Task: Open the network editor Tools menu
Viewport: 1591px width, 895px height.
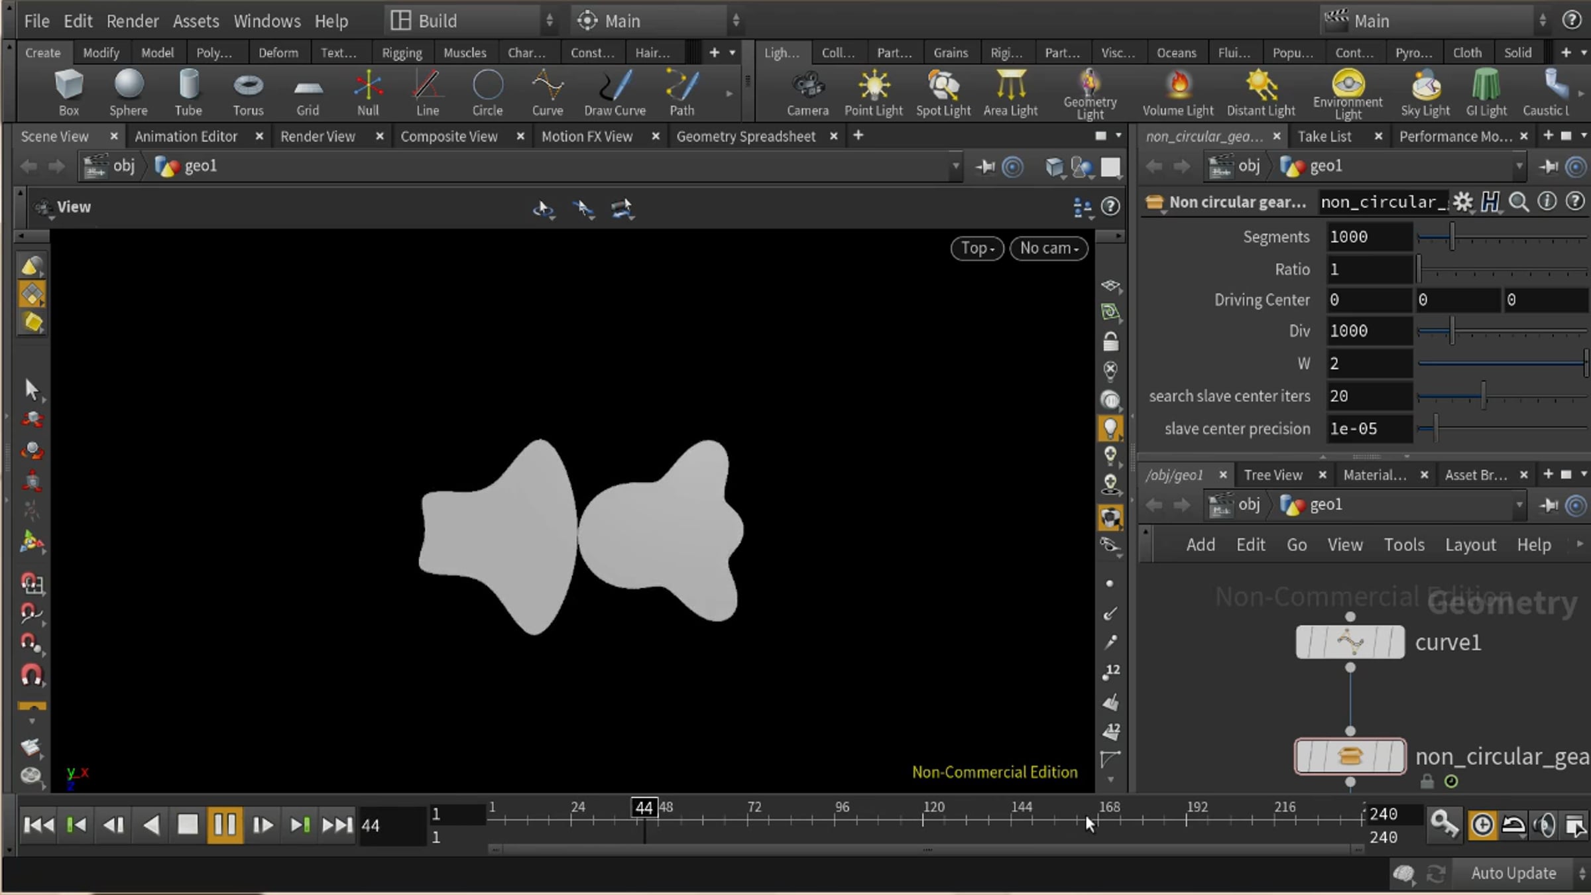Action: pos(1404,544)
